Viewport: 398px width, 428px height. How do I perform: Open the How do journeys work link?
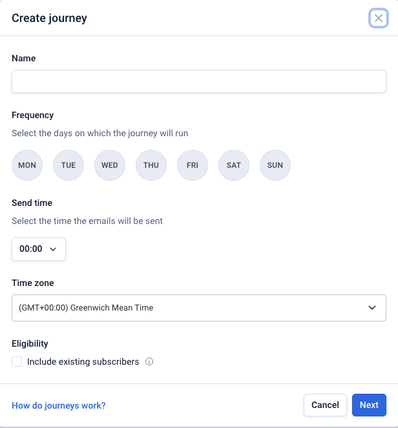[x=59, y=405]
